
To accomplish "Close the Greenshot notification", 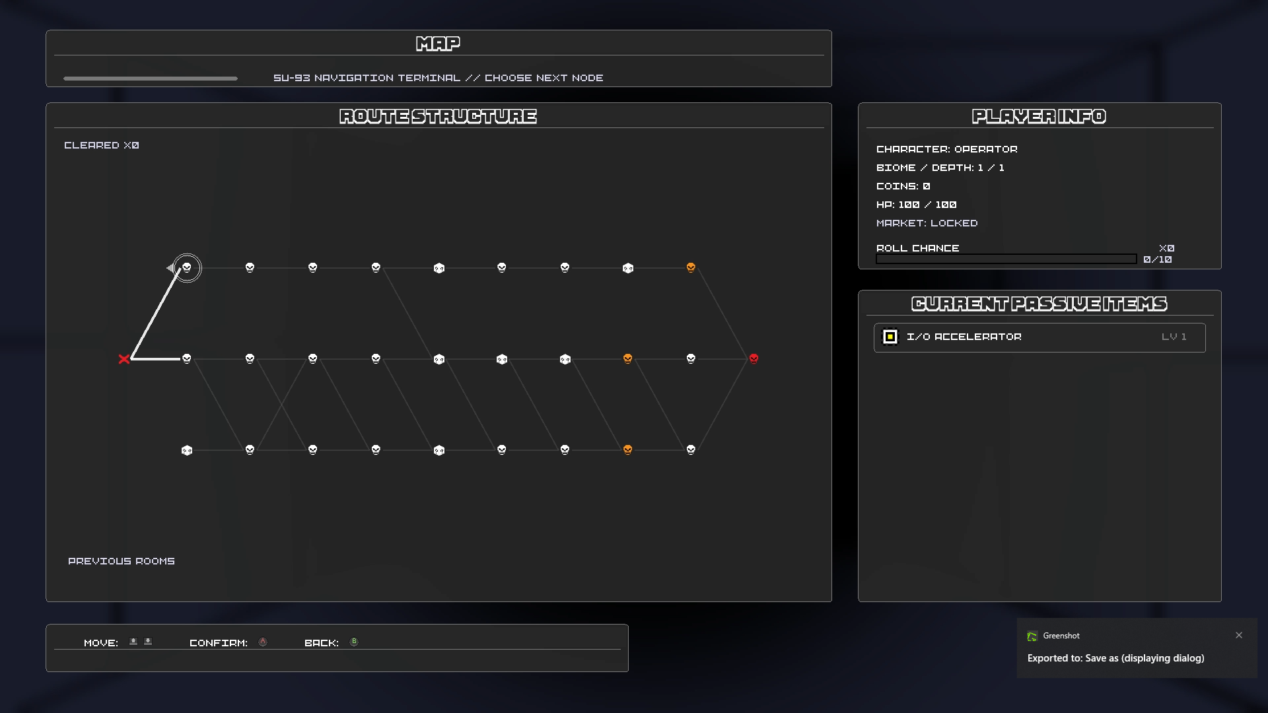I will pyautogui.click(x=1239, y=635).
